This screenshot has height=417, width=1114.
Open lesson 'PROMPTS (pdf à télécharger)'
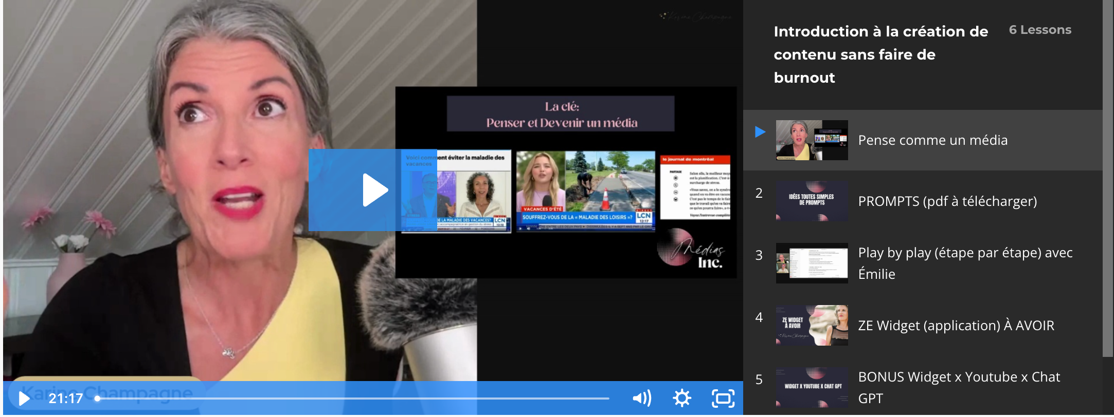click(x=923, y=201)
